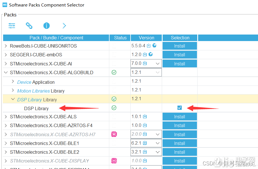Image resolution: width=258 pixels, height=169 pixels.
Task: Expand the SEGGER.I-CUBE-embOS pack
Action: pyautogui.click(x=6, y=55)
